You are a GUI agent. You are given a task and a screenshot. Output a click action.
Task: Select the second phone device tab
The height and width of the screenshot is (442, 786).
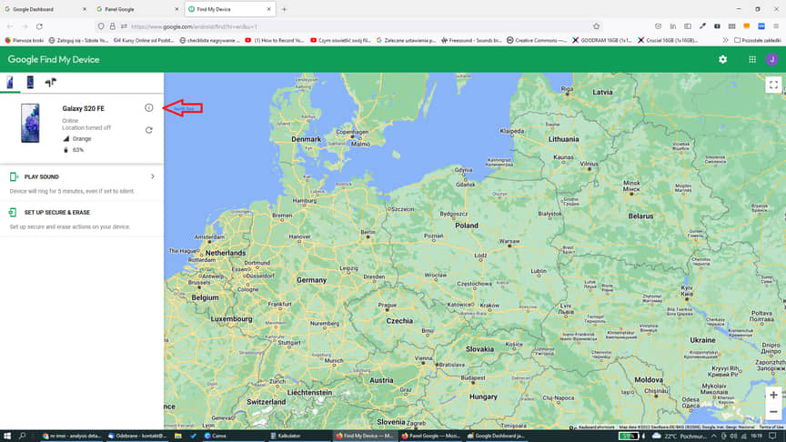click(30, 82)
